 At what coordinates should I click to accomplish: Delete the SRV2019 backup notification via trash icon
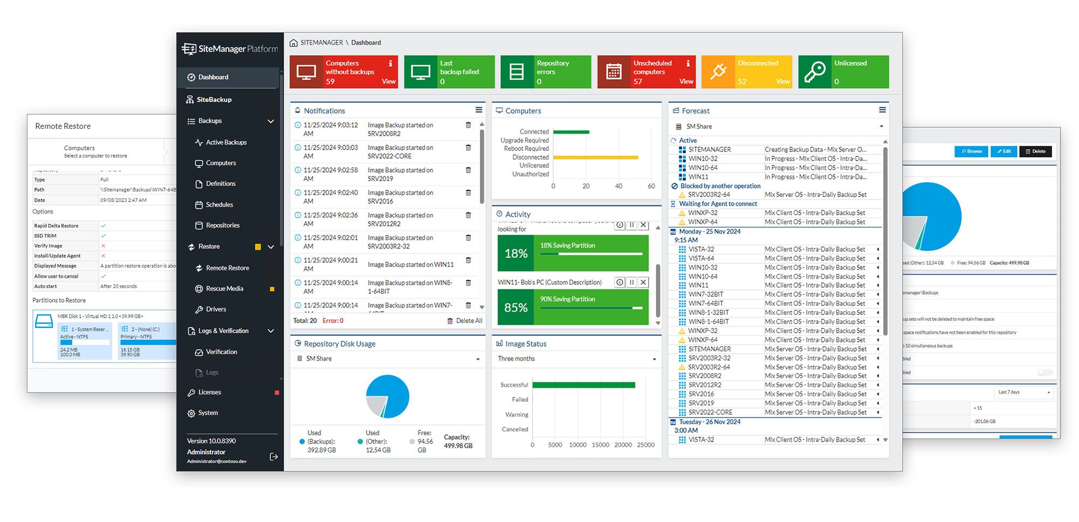[467, 170]
